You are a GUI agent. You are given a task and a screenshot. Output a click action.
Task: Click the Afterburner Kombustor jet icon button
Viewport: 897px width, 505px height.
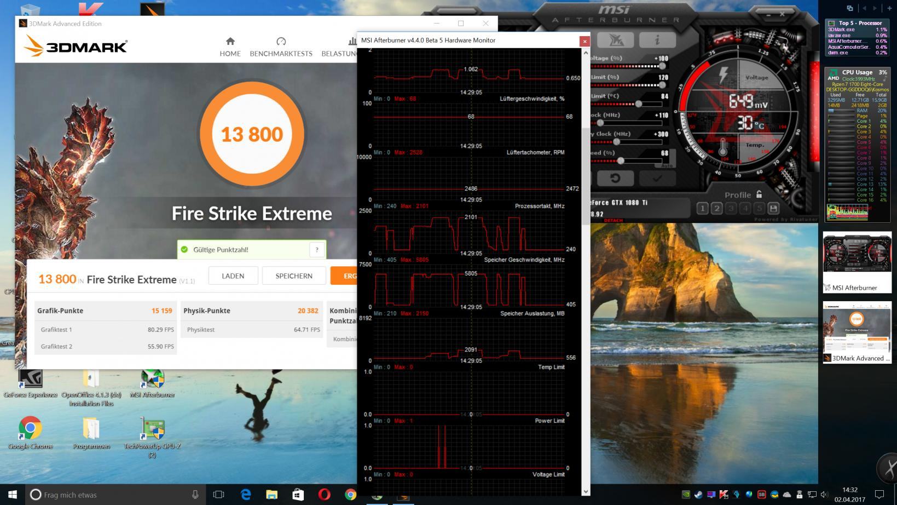pos(617,40)
